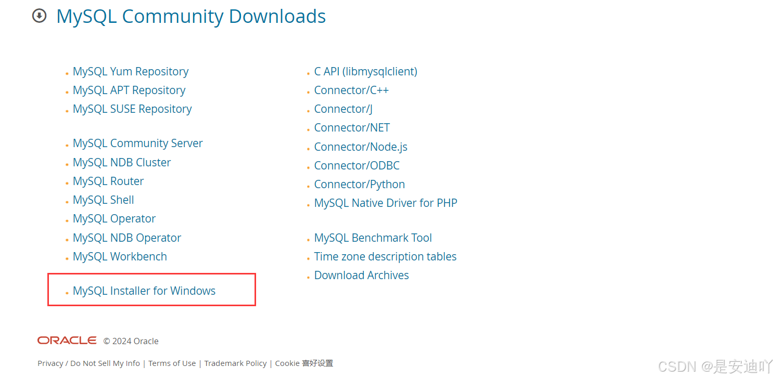775x380 pixels.
Task: Click the © 2024 Oracle copyright text
Action: 131,341
